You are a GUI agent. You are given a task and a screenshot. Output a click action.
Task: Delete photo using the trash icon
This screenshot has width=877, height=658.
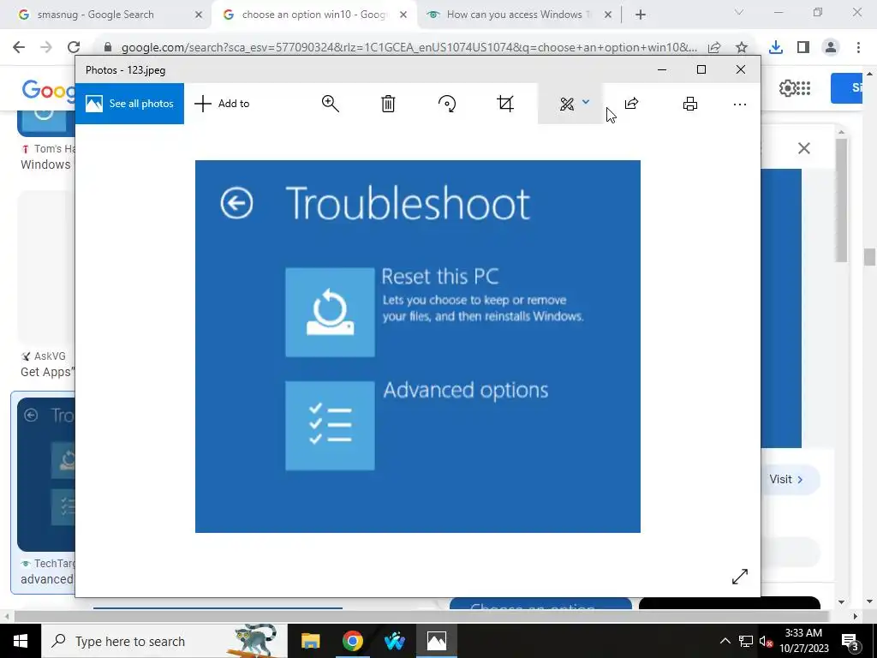coord(388,104)
